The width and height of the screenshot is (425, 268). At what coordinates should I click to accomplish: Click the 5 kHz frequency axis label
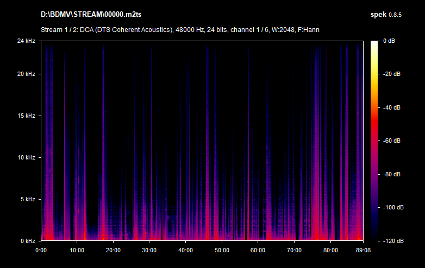coord(28,199)
